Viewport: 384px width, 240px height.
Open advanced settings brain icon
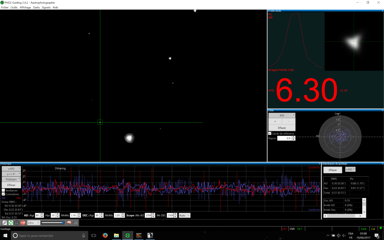(x=69, y=223)
